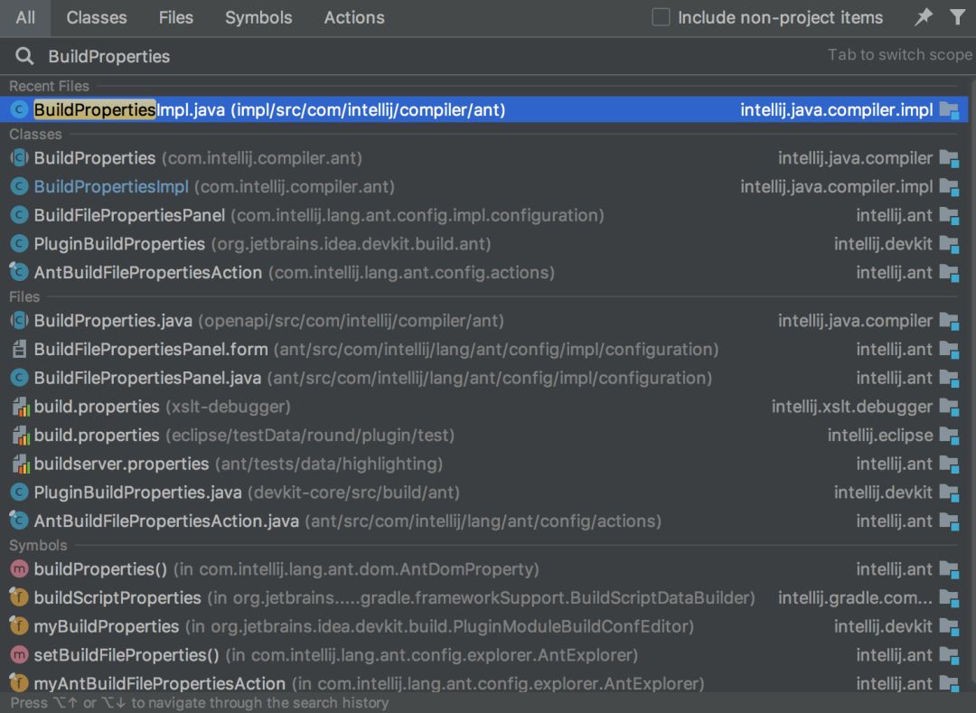
Task: Enable Include non-project items checkbox
Action: click(662, 17)
